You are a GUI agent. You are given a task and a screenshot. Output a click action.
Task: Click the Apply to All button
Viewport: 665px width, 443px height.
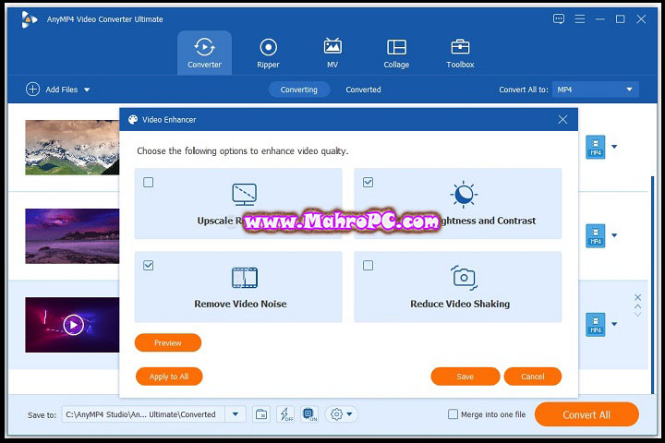coord(169,377)
